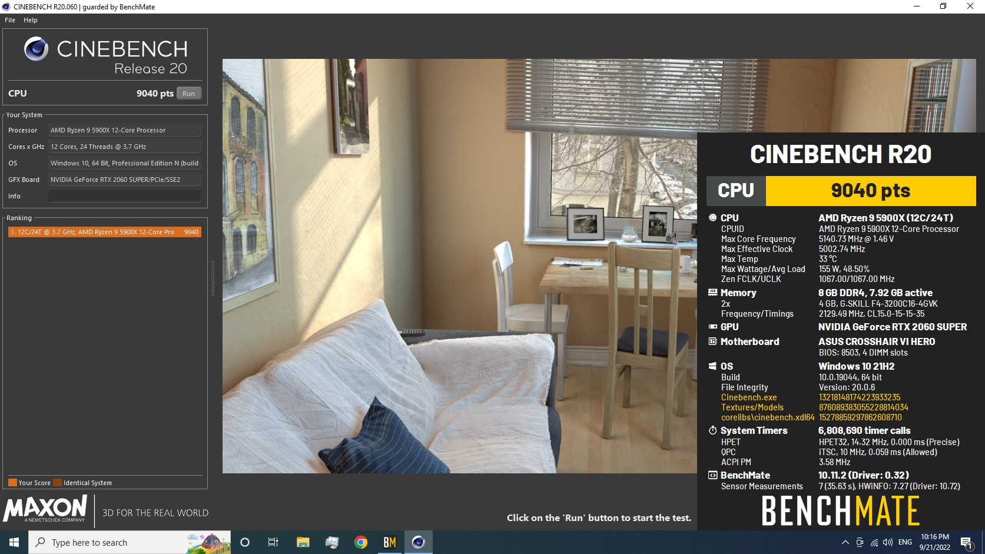Open Google Chrome from the taskbar
Screen dimensions: 985x554
[361, 542]
